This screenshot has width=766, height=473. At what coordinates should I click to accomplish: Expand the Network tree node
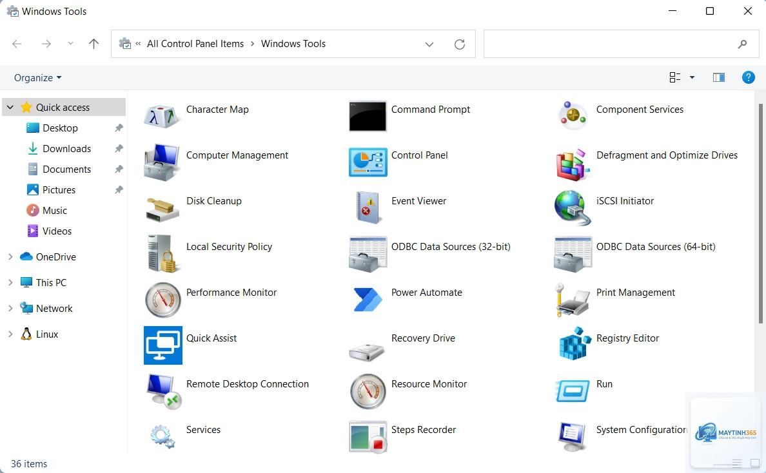click(10, 309)
